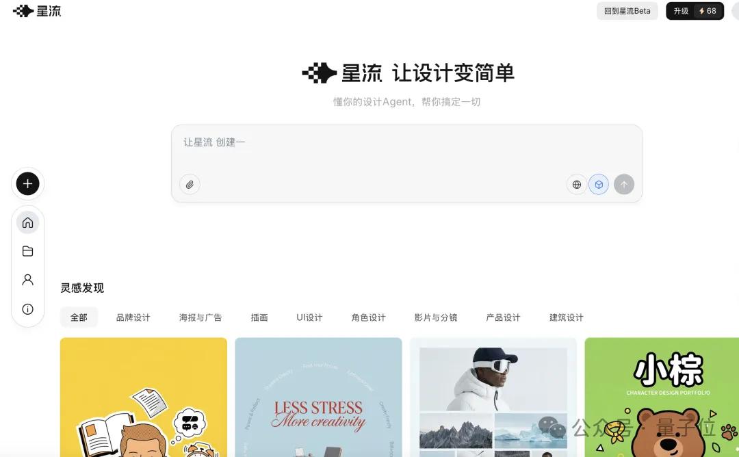Switch to the UI设计 tab
This screenshot has height=457, width=739.
[309, 317]
